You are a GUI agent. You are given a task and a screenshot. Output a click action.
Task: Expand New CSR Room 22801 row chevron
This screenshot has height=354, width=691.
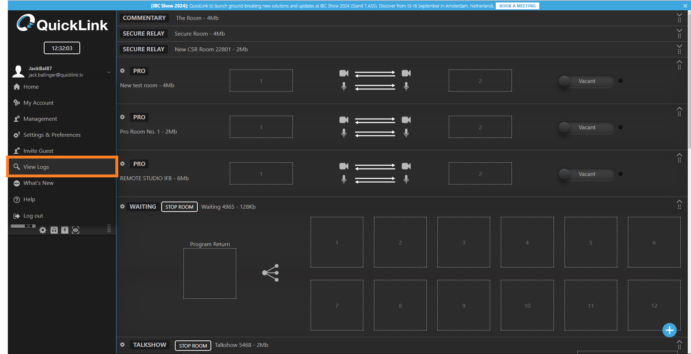(x=679, y=47)
